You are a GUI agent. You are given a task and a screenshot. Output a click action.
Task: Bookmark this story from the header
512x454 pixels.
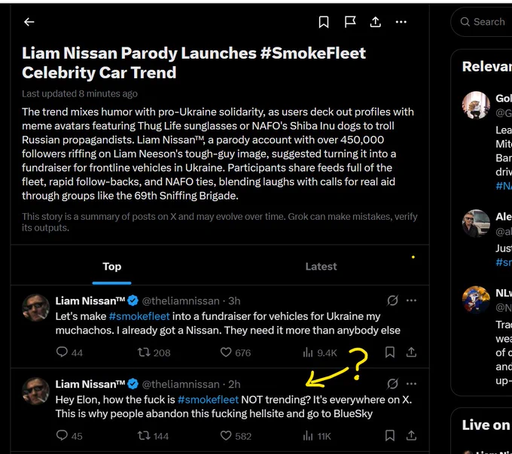click(x=324, y=22)
